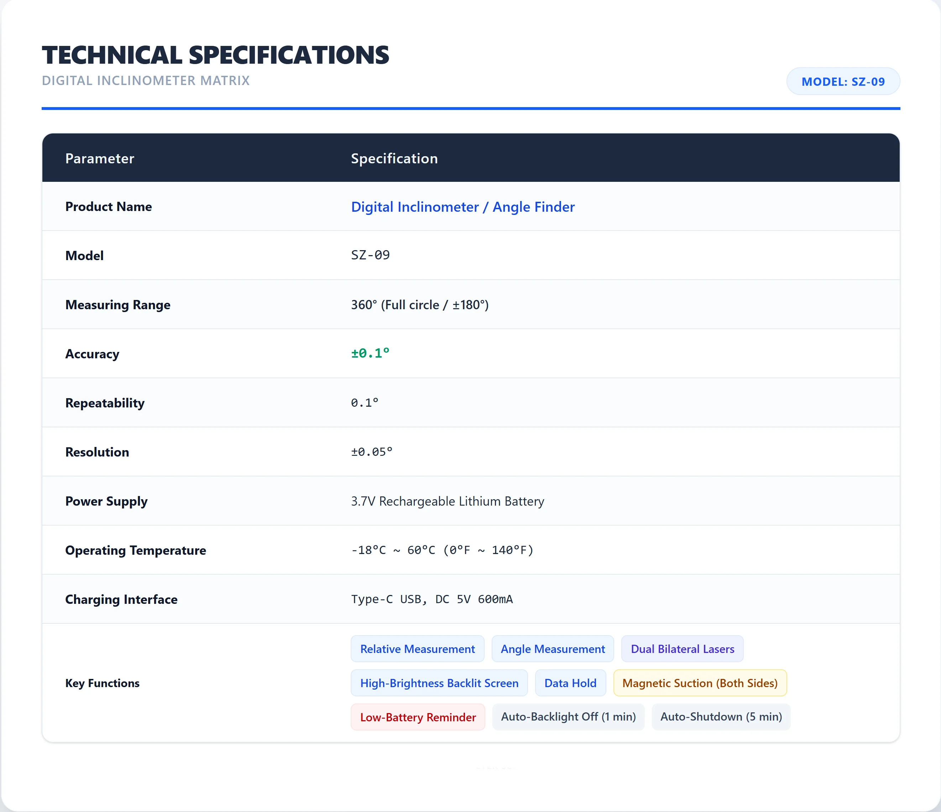This screenshot has width=941, height=812.
Task: Click the Measuring Range row label
Action: (117, 305)
